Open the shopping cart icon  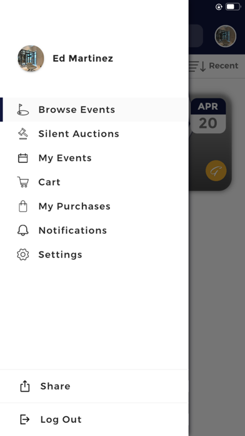point(22,182)
